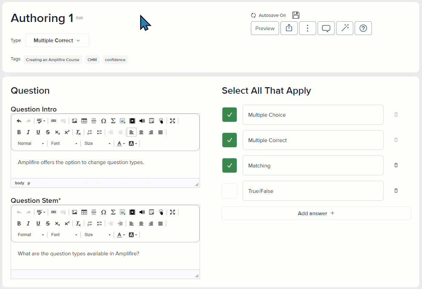Click the Autosave On indicator

268,15
